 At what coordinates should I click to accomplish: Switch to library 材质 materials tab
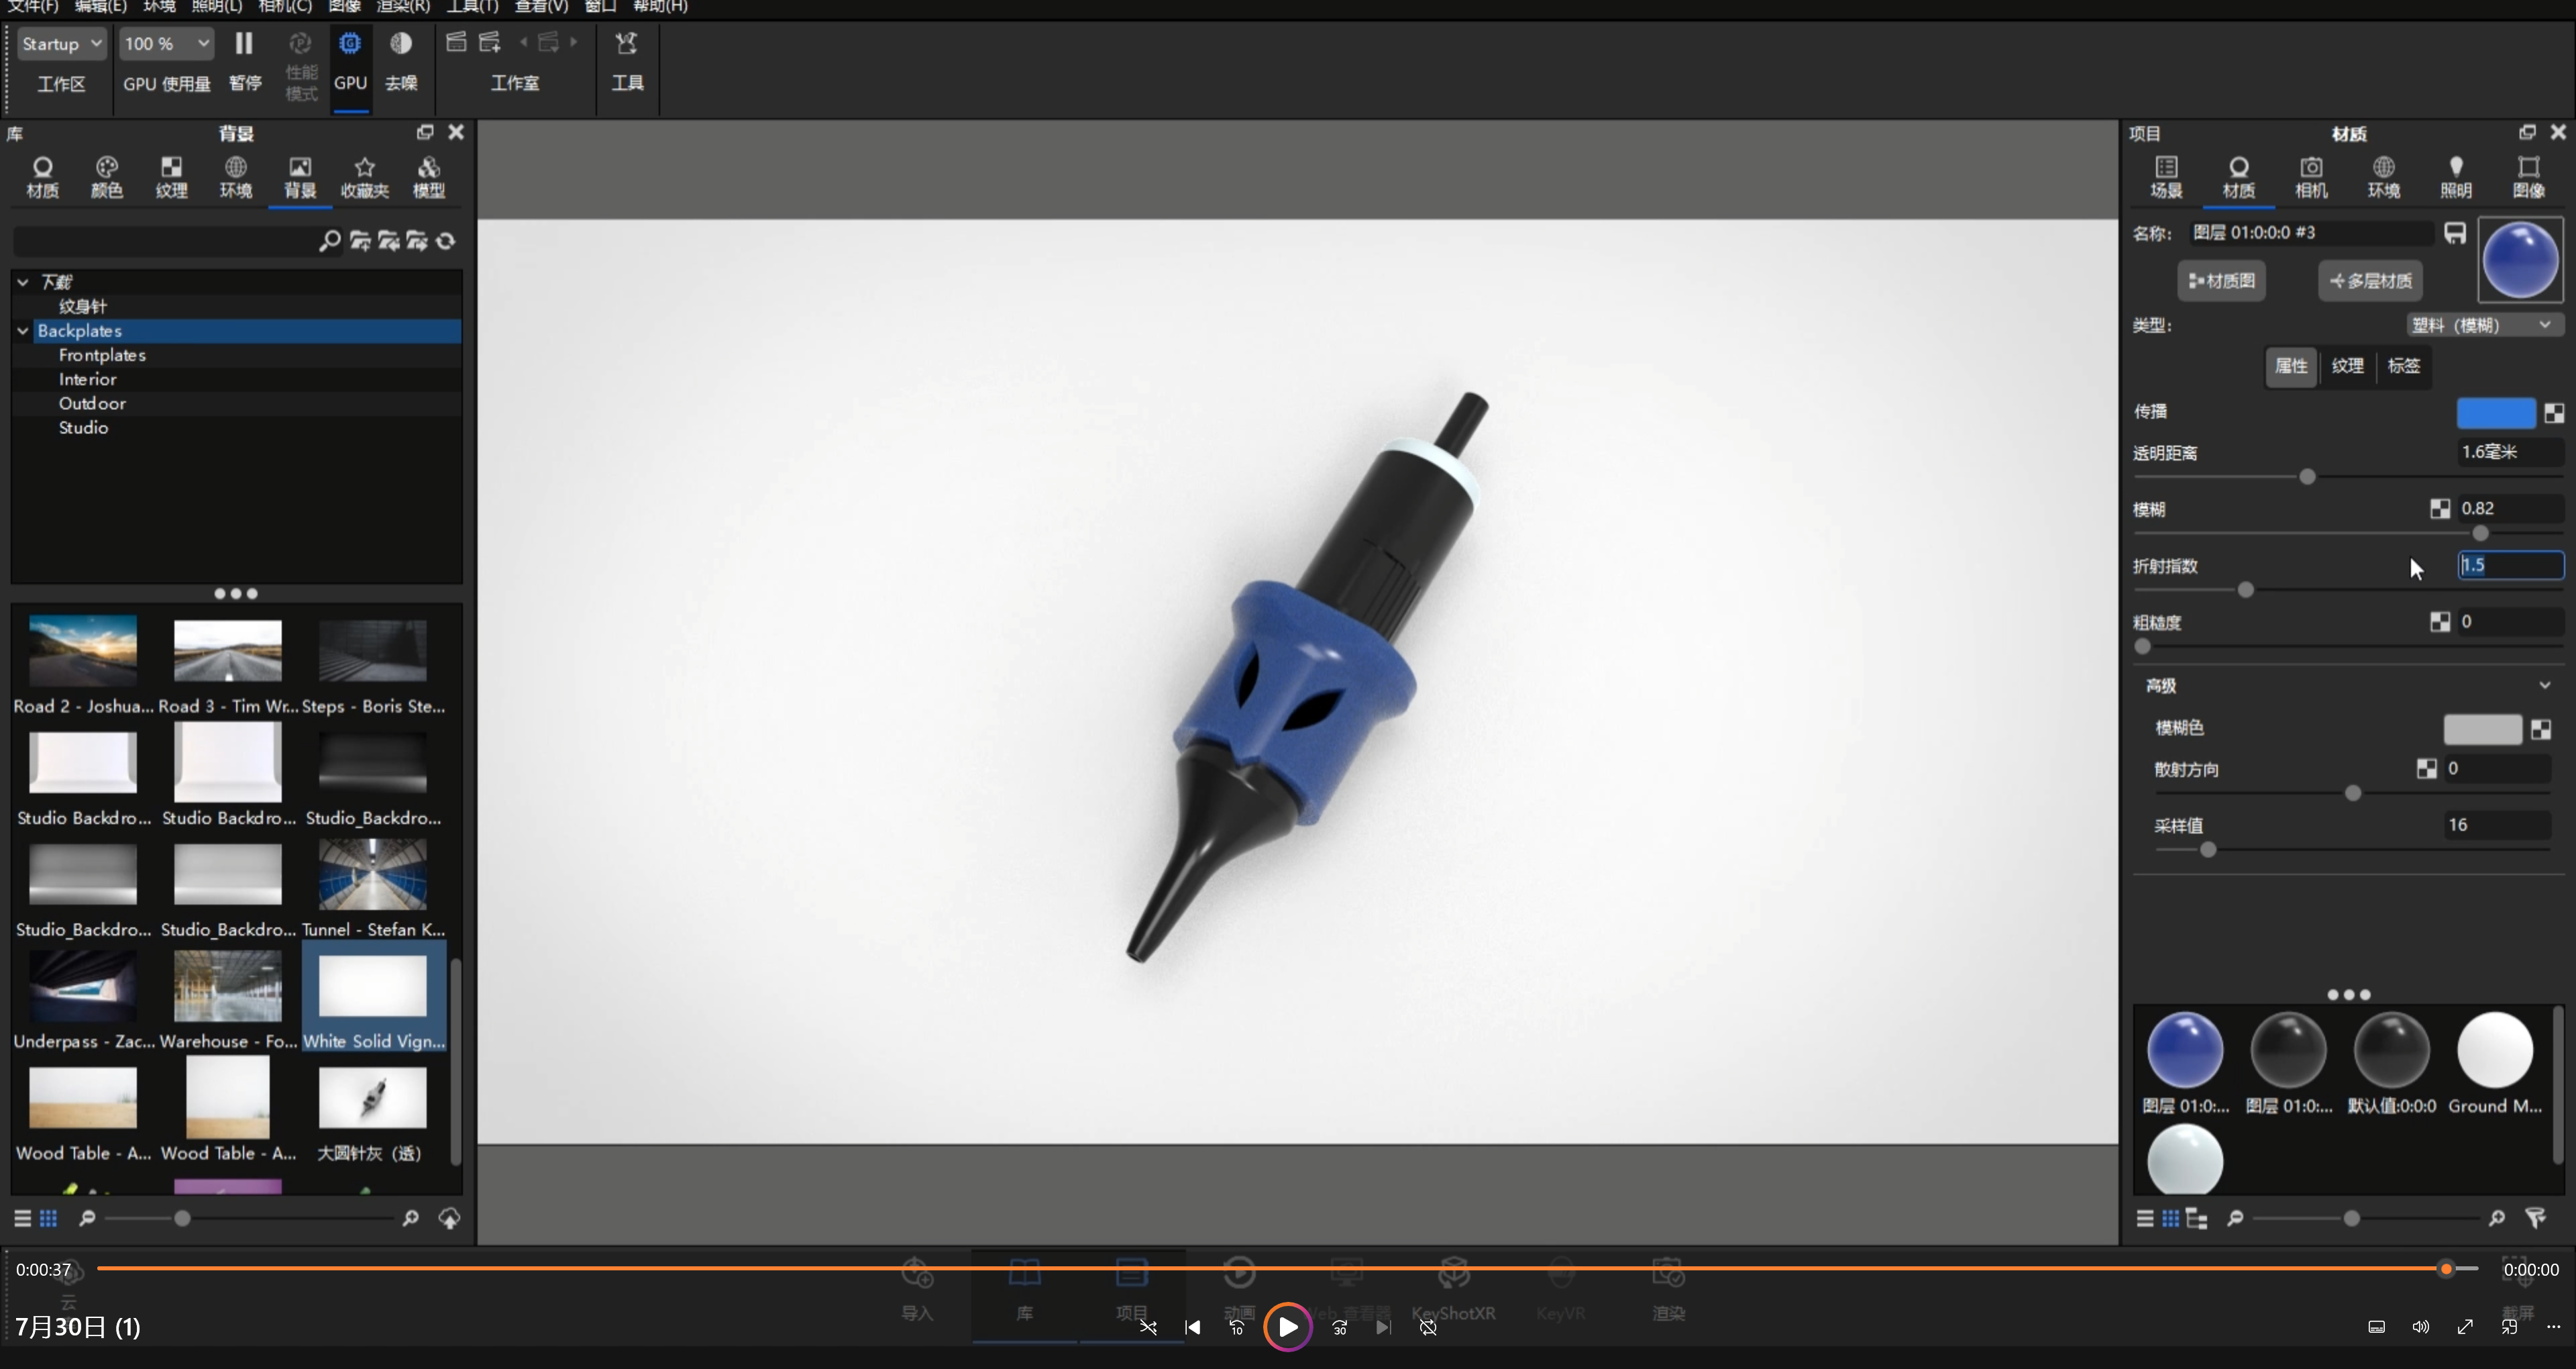[x=42, y=177]
